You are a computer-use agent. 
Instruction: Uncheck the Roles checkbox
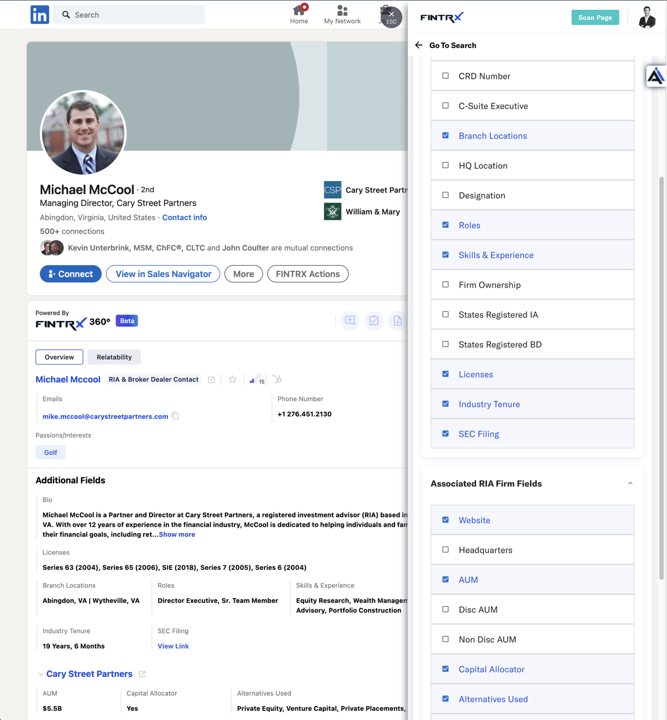[x=446, y=225]
